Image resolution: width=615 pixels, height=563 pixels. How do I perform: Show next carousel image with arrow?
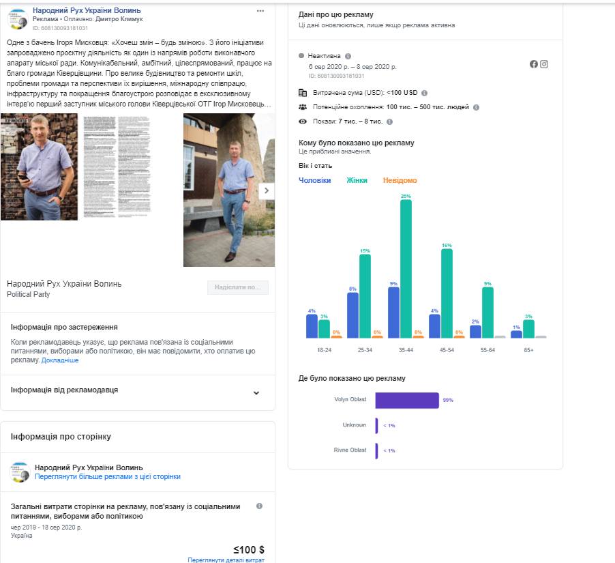point(267,190)
